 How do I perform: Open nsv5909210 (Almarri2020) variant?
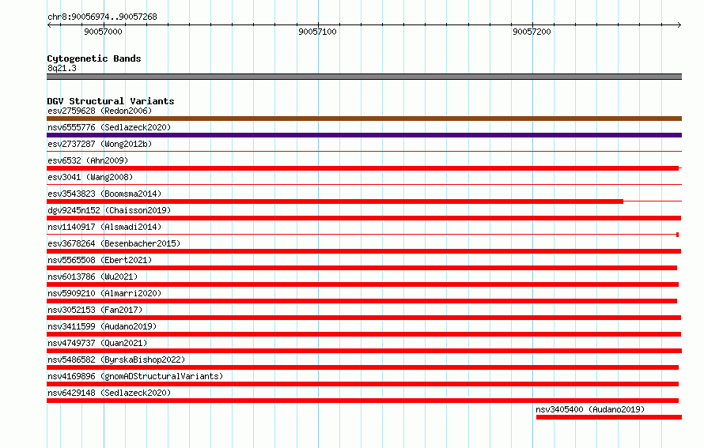tap(104, 293)
